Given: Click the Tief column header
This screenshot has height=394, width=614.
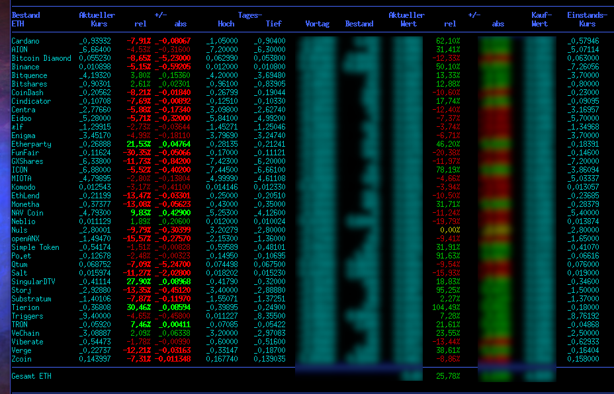Looking at the screenshot, I should click(x=274, y=24).
